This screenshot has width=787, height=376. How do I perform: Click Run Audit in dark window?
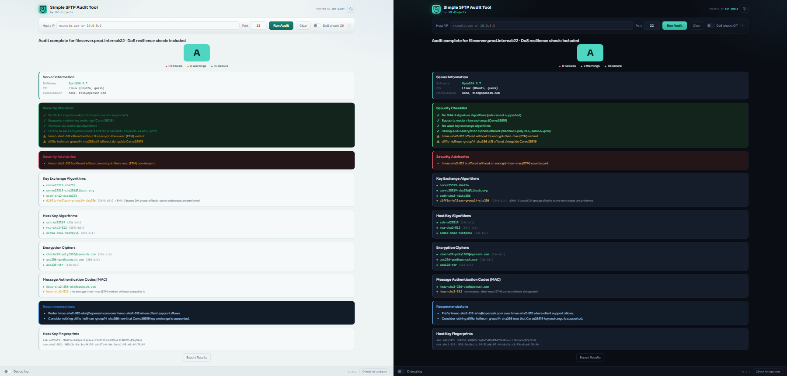point(675,25)
